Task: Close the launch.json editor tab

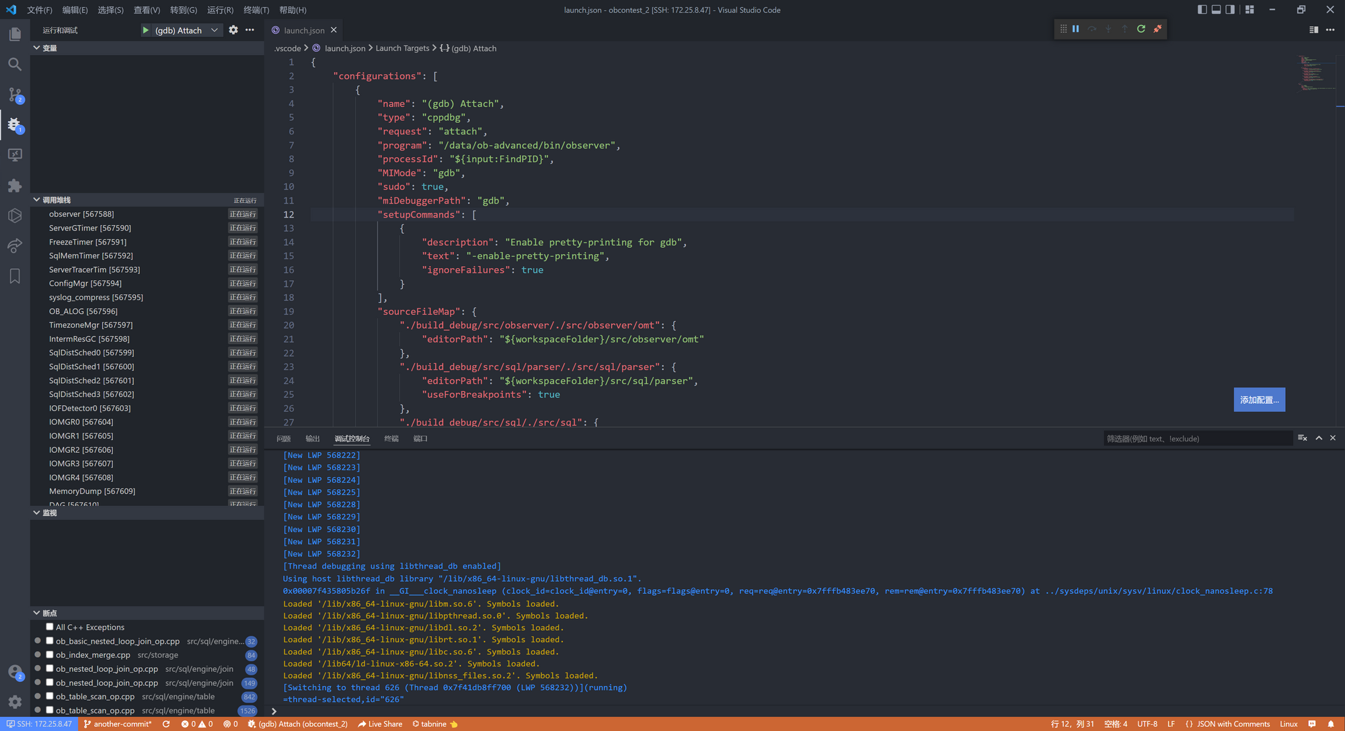Action: pyautogui.click(x=334, y=30)
